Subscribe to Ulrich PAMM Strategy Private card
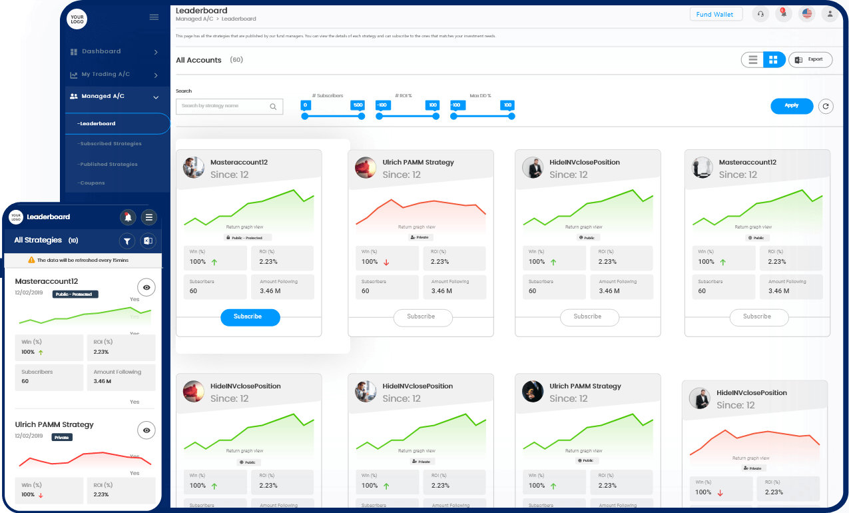The image size is (849, 513). tap(423, 317)
